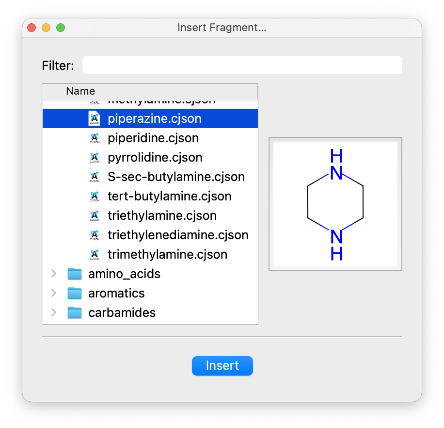This screenshot has width=444, height=428.
Task: Sort list by the Name column header
Action: [x=80, y=91]
